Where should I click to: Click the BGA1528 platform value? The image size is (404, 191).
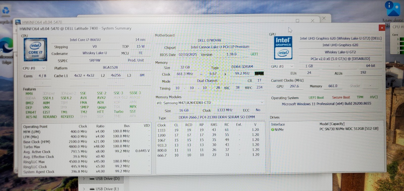tap(110, 67)
